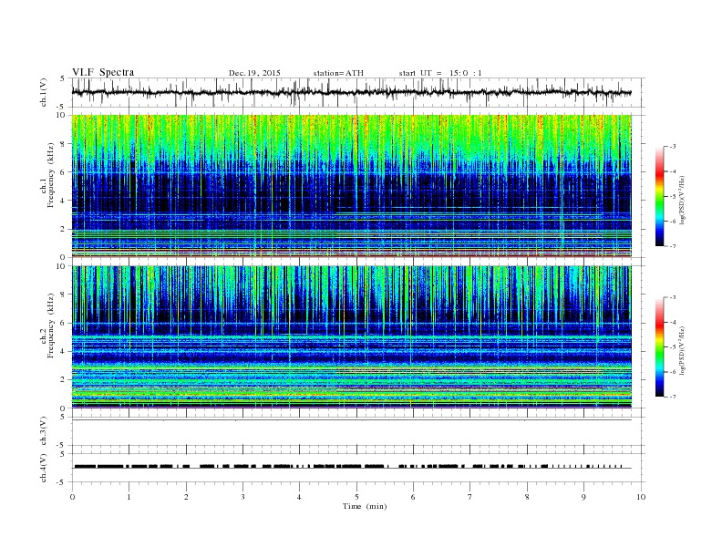Screen dimensions: 722x558
Task: Click the flat ch.3 voltage trace line
Action: [351, 420]
